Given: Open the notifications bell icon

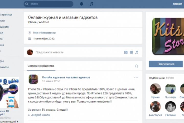Looking at the screenshot, I should (82, 4).
